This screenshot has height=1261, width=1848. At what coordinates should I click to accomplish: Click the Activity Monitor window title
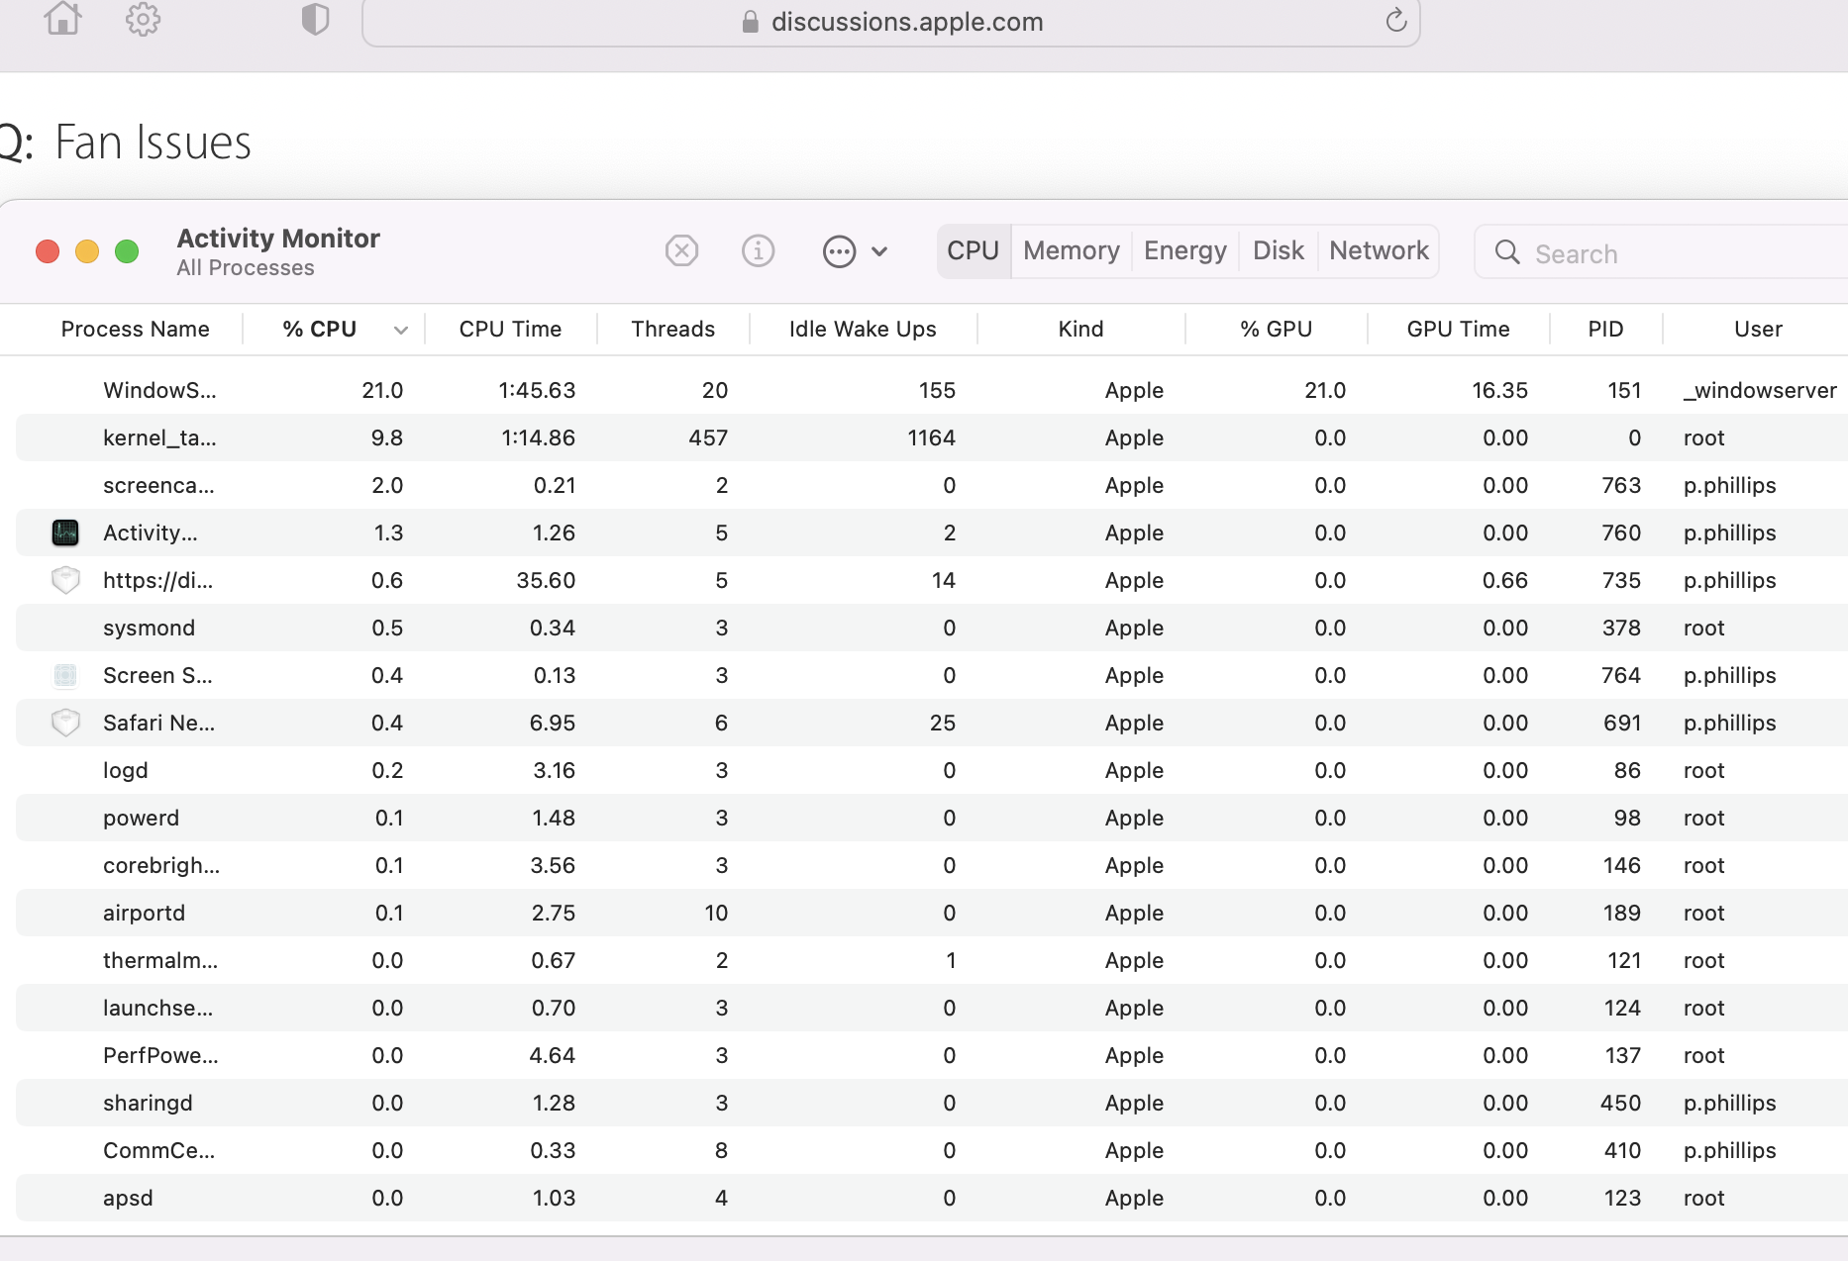coord(278,239)
